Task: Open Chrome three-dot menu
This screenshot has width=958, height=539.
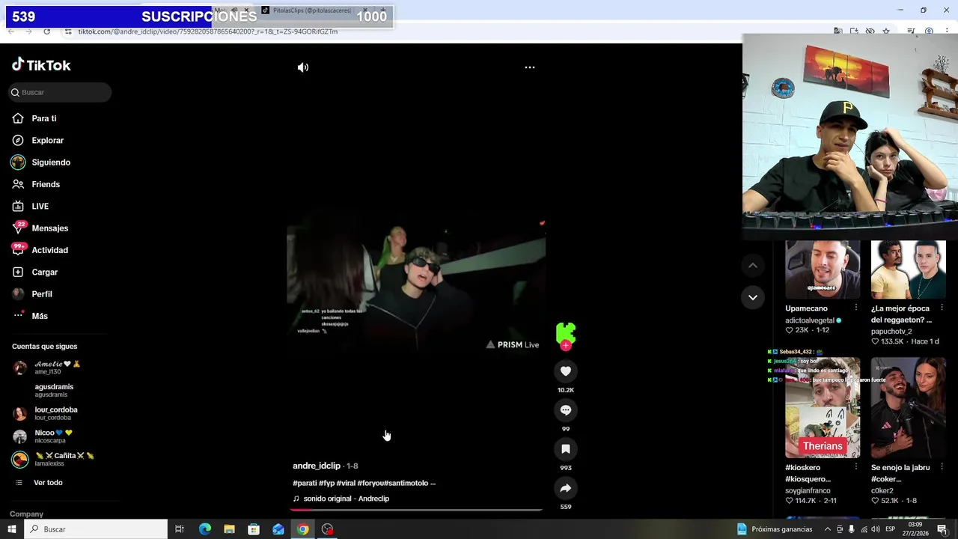Action: [945, 31]
